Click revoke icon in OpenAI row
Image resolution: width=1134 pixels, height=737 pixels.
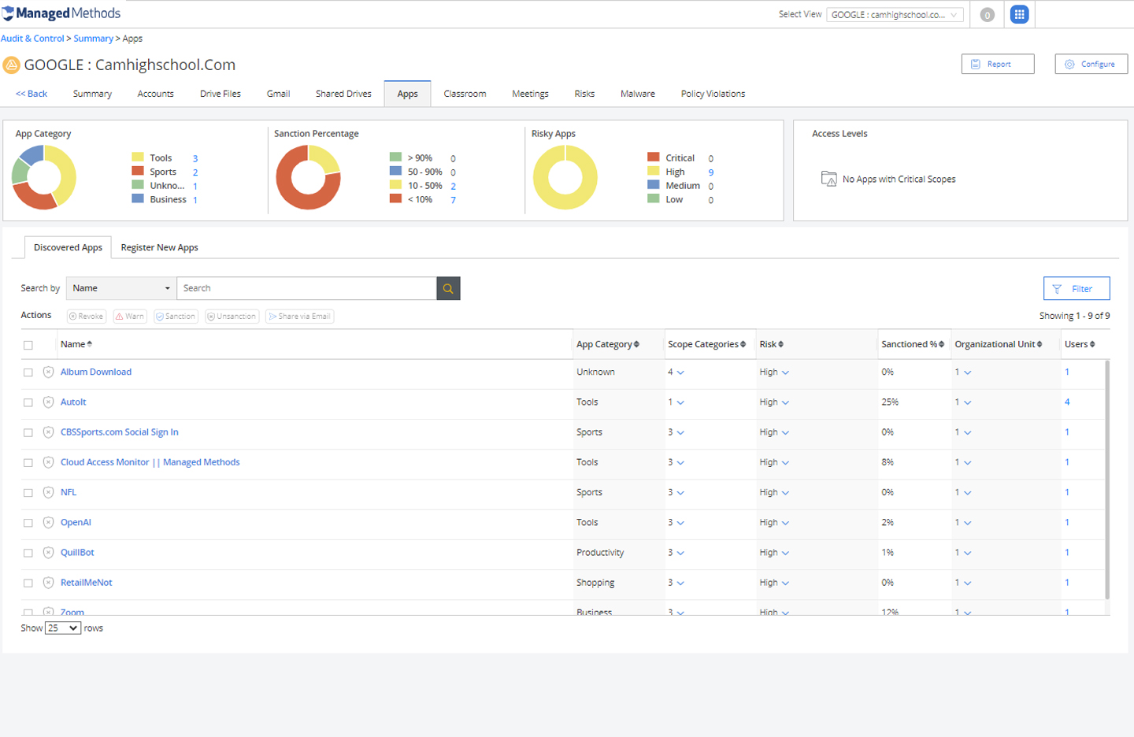click(x=48, y=523)
